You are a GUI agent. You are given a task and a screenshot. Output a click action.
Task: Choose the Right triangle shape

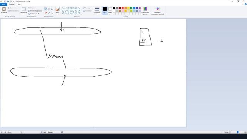(63, 11)
